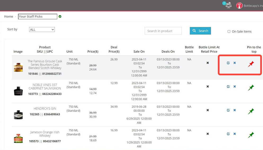Click Bottle Limit At Retail Price header
Viewport: 263px width, 150px height.
[x=209, y=49]
